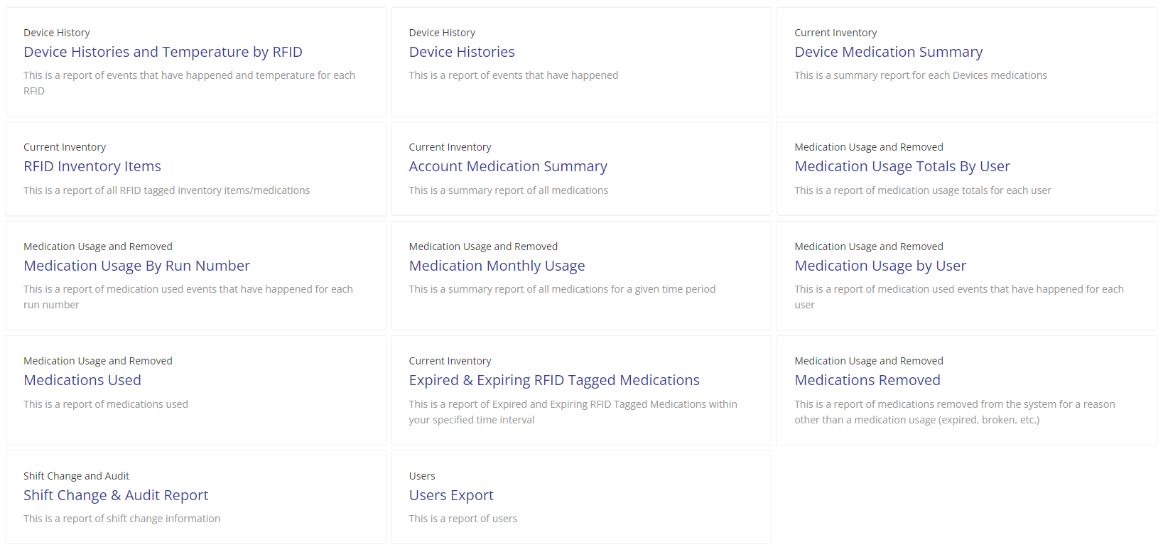Open Medication Usage Totals By User
Screen dimensions: 1163x552
902,166
